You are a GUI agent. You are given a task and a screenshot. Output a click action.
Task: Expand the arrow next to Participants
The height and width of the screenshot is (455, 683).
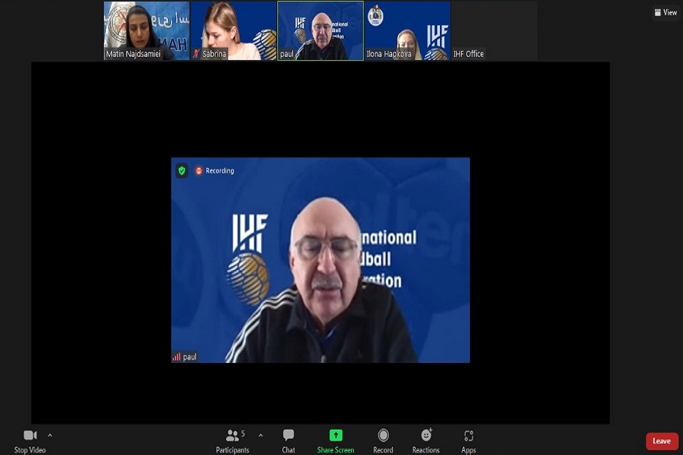coord(260,435)
